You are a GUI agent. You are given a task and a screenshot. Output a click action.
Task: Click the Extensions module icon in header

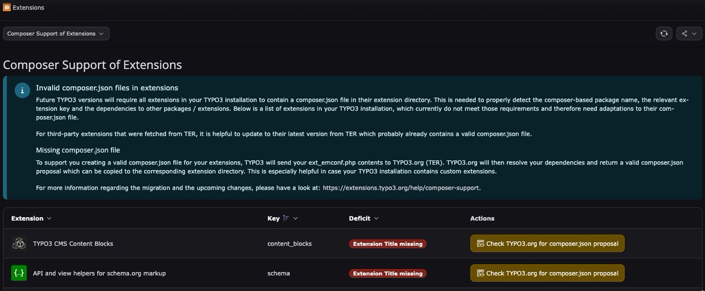click(x=6, y=8)
